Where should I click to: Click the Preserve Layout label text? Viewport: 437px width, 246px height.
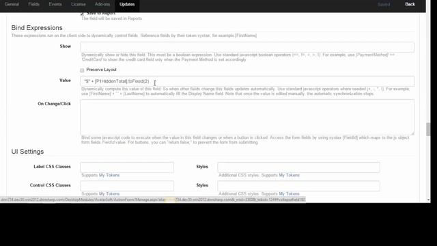(102, 70)
